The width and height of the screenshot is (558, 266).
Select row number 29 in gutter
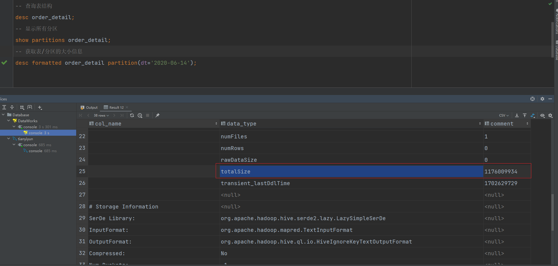point(82,218)
